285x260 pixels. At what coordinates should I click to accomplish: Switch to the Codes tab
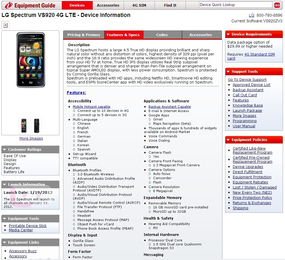[162, 35]
